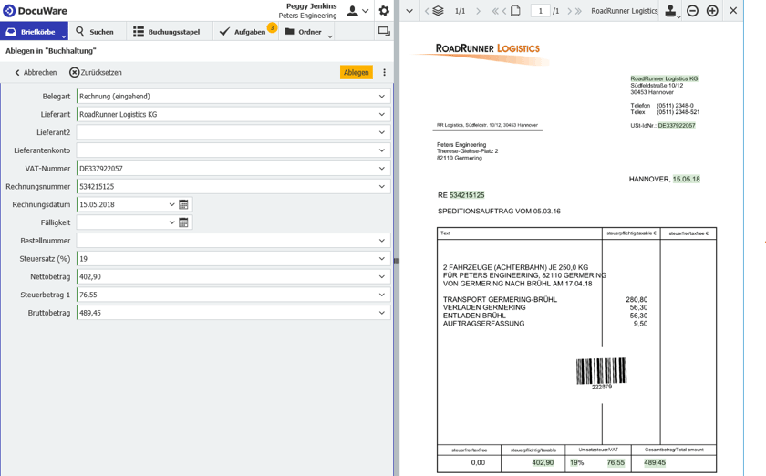Jump to first page in viewer

[x=495, y=11]
